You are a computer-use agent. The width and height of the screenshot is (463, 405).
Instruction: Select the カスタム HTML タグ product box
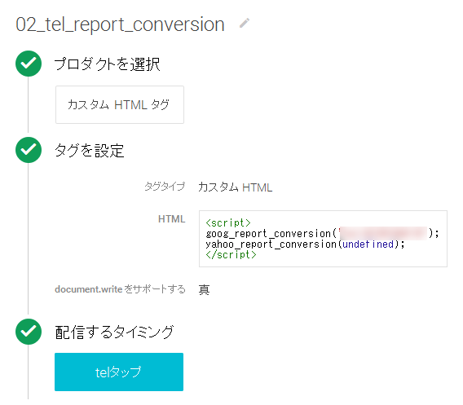120,105
